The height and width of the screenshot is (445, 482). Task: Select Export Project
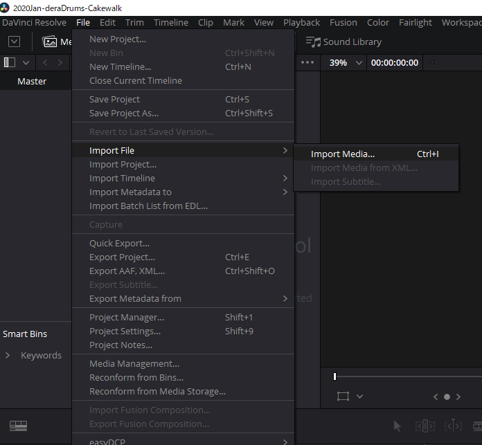coord(184,257)
